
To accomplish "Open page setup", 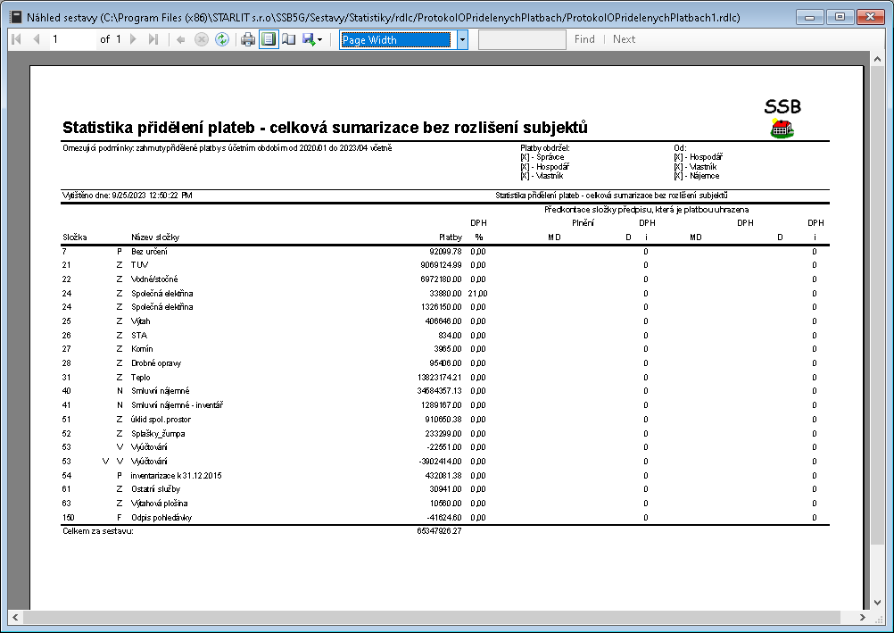I will point(288,39).
